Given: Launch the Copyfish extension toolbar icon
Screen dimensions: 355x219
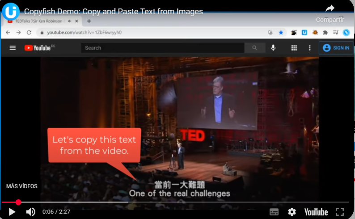Looking at the screenshot, I should click(304, 33).
